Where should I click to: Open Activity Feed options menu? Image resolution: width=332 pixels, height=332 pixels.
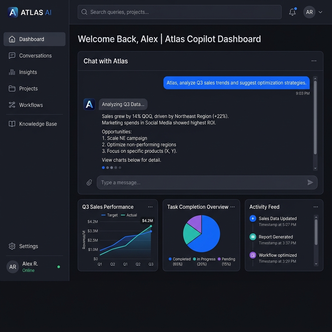click(x=316, y=207)
